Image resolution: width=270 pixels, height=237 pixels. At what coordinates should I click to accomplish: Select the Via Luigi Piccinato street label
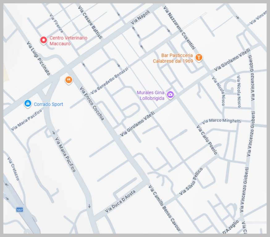pyautogui.click(x=38, y=58)
